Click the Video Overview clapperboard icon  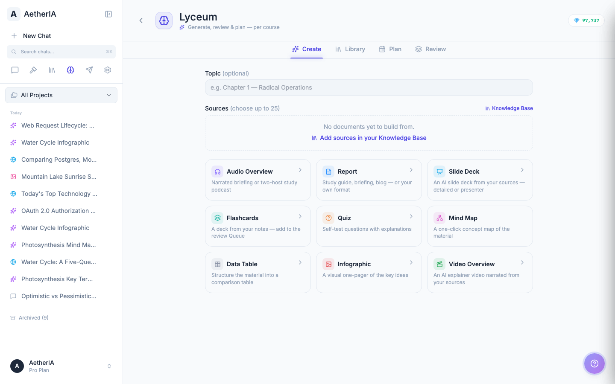pos(439,264)
